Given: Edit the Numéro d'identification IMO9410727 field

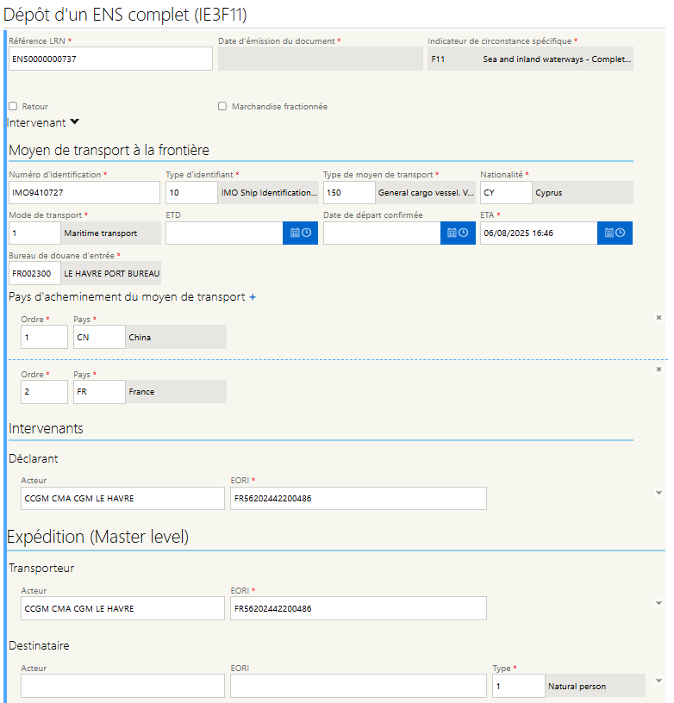Looking at the screenshot, I should point(84,192).
